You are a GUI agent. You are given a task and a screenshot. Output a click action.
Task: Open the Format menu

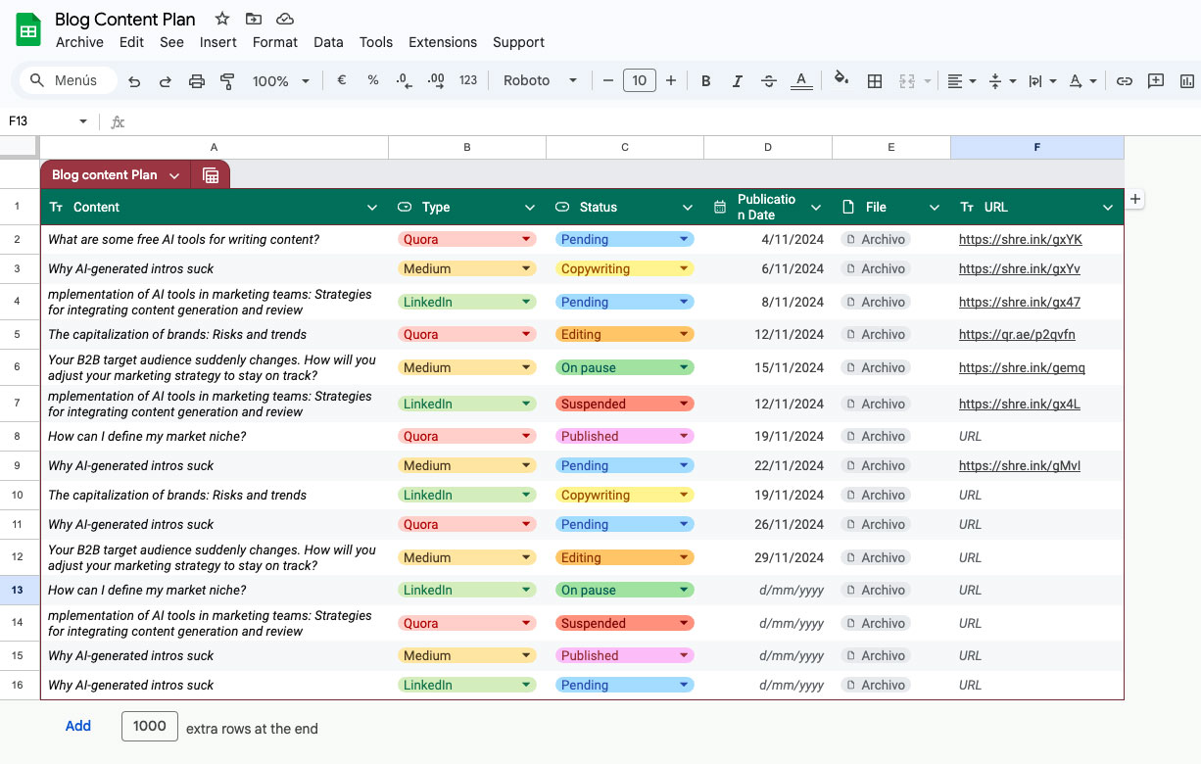(x=274, y=42)
